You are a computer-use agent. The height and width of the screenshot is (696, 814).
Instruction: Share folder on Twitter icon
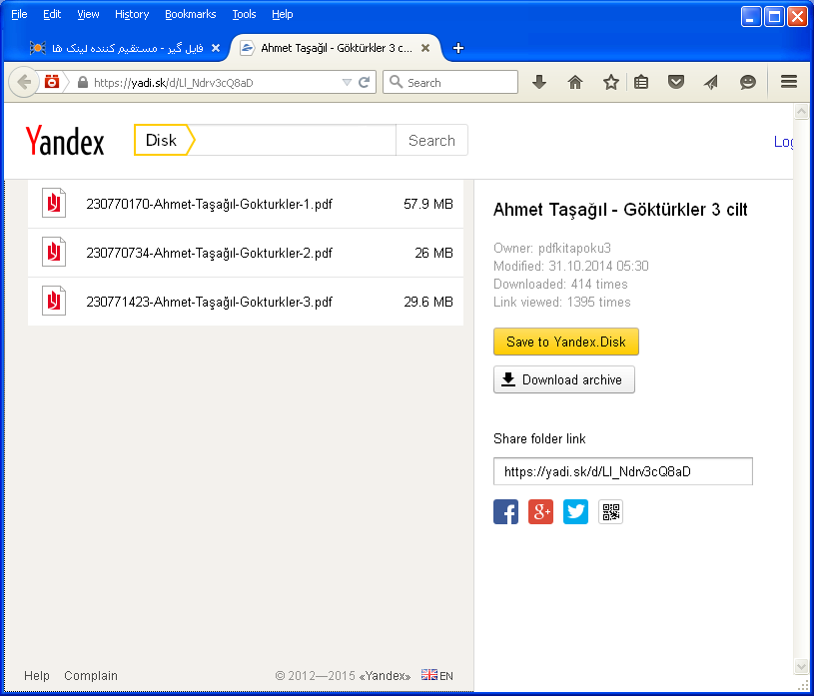tap(575, 511)
